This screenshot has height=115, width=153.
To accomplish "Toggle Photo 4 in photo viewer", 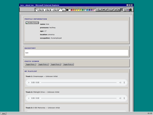I will [x=68, y=64].
